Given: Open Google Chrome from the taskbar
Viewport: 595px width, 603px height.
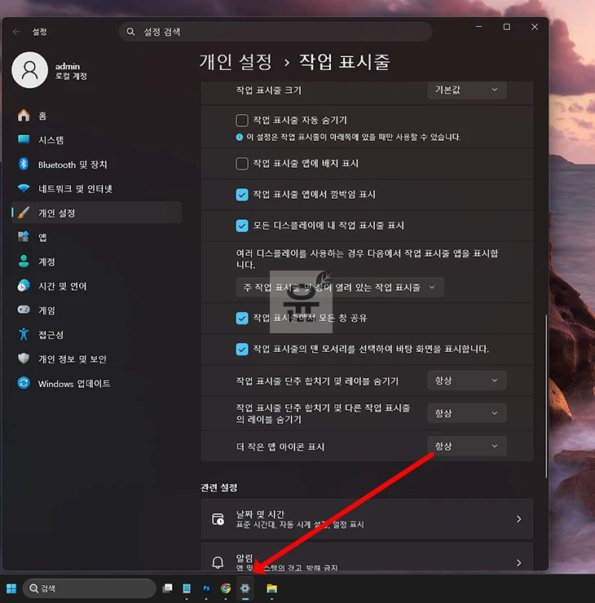Looking at the screenshot, I should click(226, 588).
